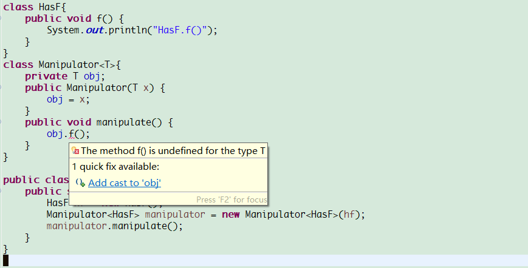Collapse the Manipulator constructor fold marker

pos(1,88)
